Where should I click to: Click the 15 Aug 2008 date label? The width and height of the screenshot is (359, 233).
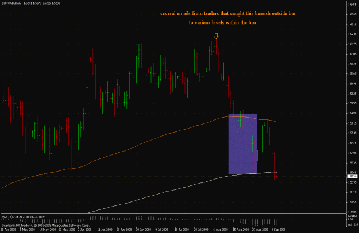[x=241, y=230]
